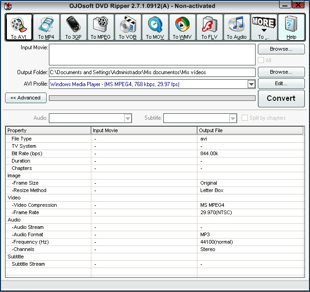The height and width of the screenshot is (292, 310).
Task: Click the Property column header
Action: pos(48,130)
